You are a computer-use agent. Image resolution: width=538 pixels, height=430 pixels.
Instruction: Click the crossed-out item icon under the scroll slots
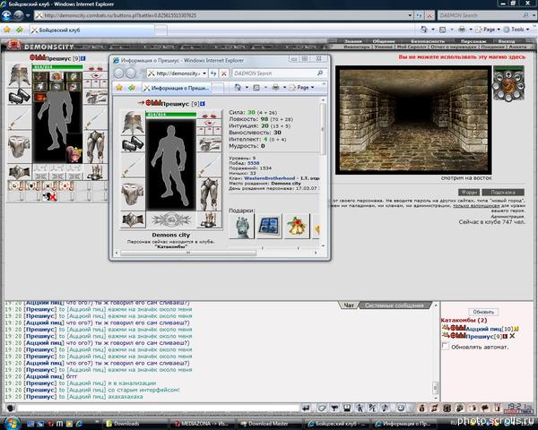(49, 196)
